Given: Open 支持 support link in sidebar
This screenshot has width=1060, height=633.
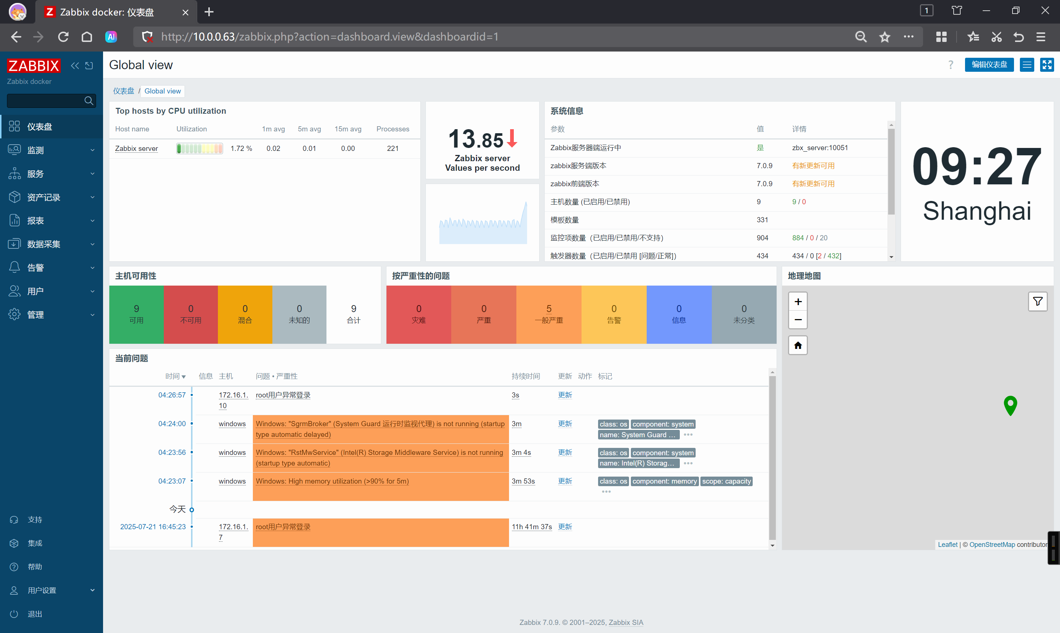Looking at the screenshot, I should pos(51,520).
